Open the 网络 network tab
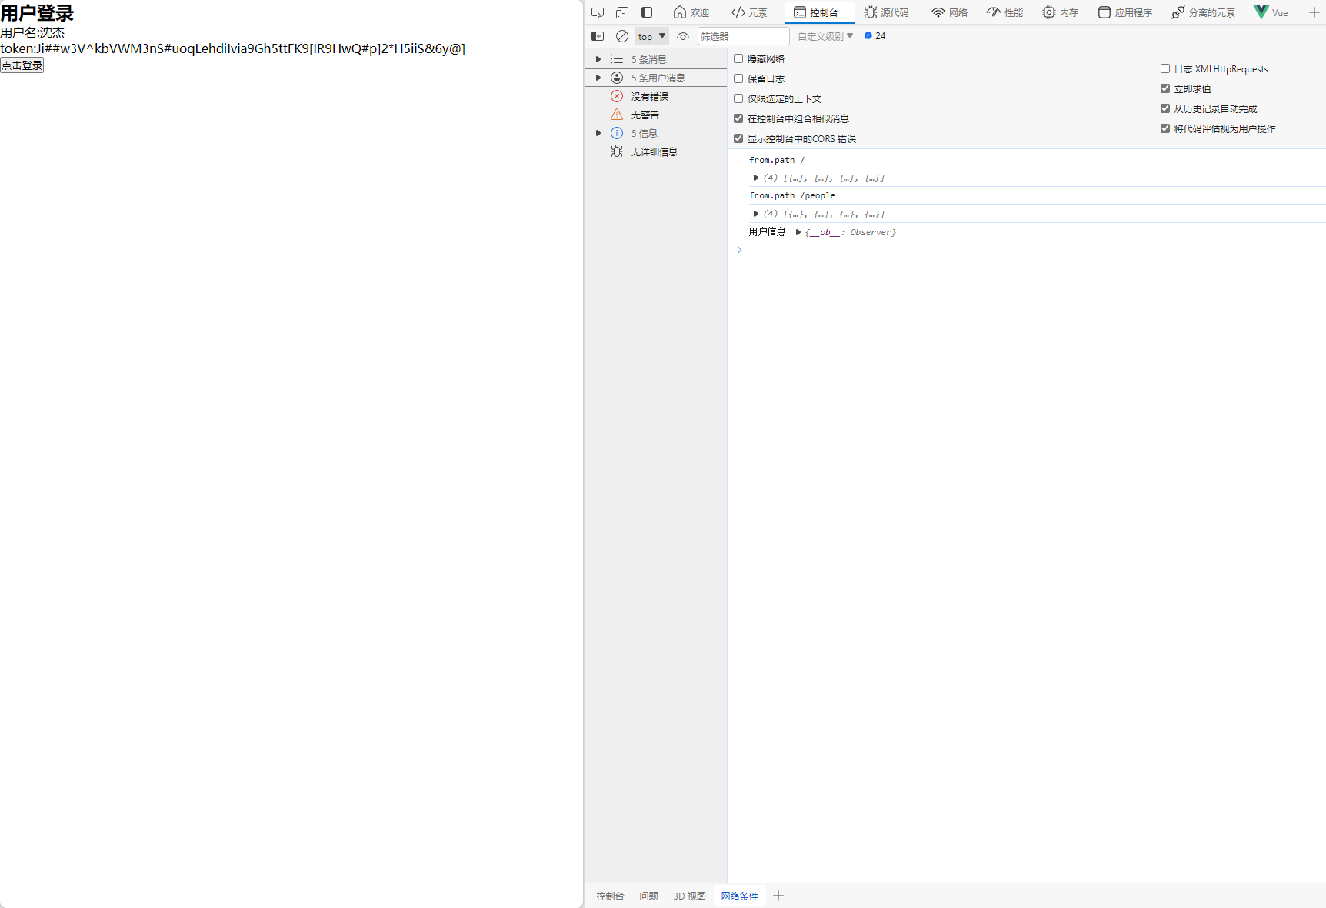The width and height of the screenshot is (1326, 908). point(949,12)
